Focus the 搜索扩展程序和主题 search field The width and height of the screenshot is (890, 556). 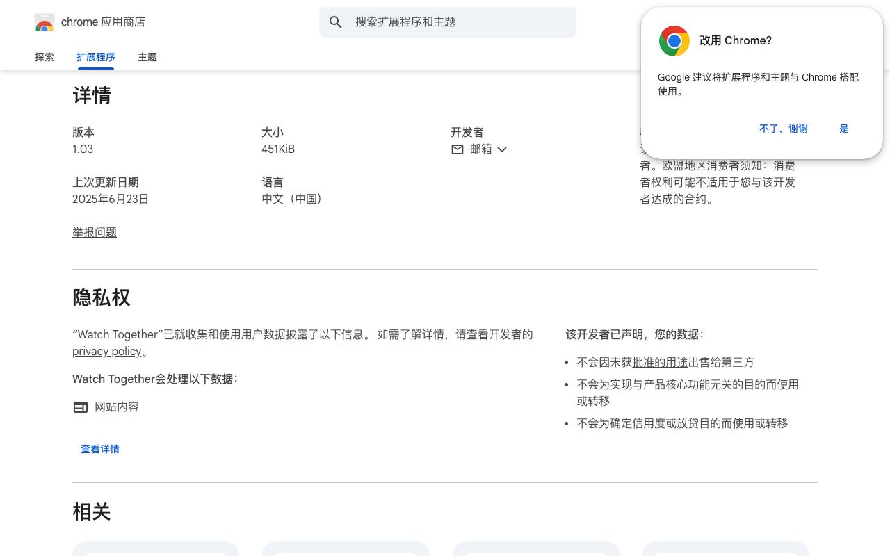448,22
